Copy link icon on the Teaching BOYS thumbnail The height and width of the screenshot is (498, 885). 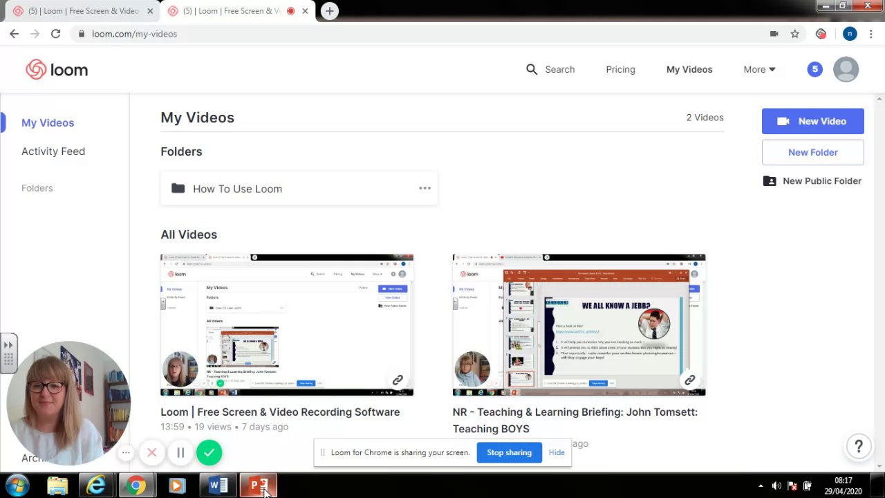[x=689, y=380]
